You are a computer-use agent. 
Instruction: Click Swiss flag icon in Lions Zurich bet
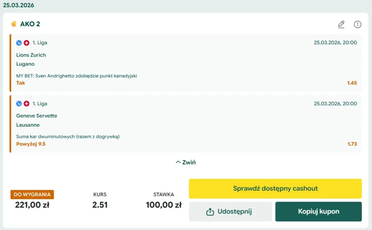pyautogui.click(x=27, y=43)
